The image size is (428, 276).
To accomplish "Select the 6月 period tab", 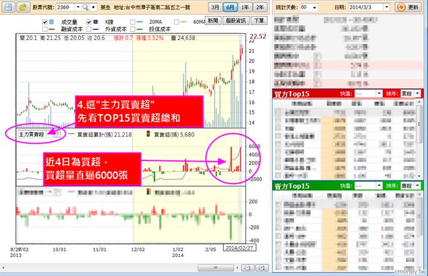I will pos(230,7).
